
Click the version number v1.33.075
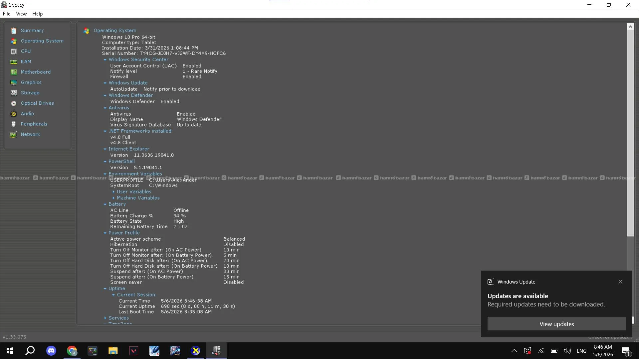coord(14,337)
